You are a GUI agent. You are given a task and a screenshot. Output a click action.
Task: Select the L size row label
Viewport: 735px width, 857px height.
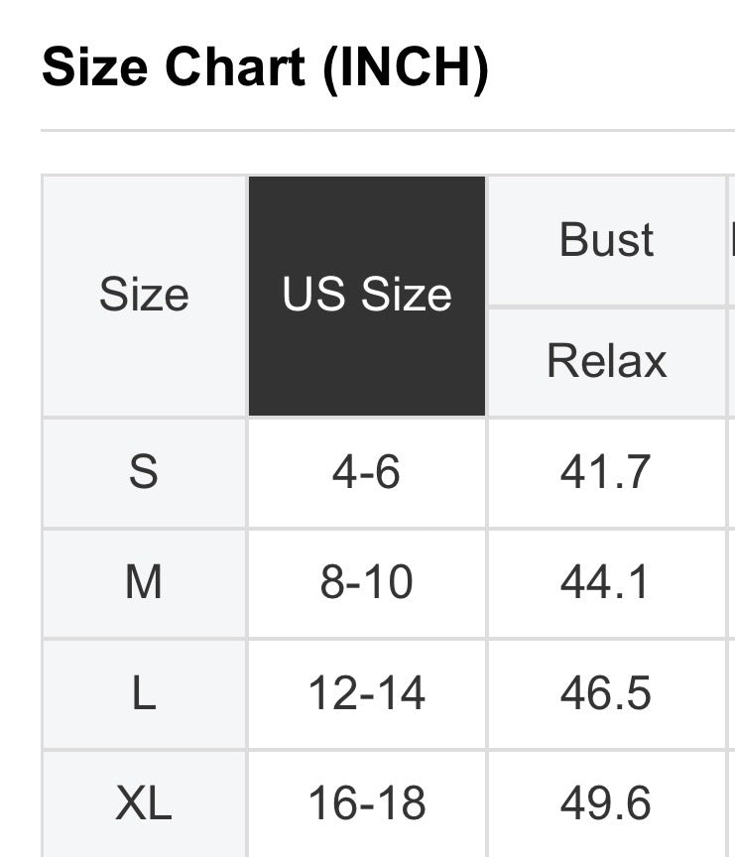click(144, 693)
